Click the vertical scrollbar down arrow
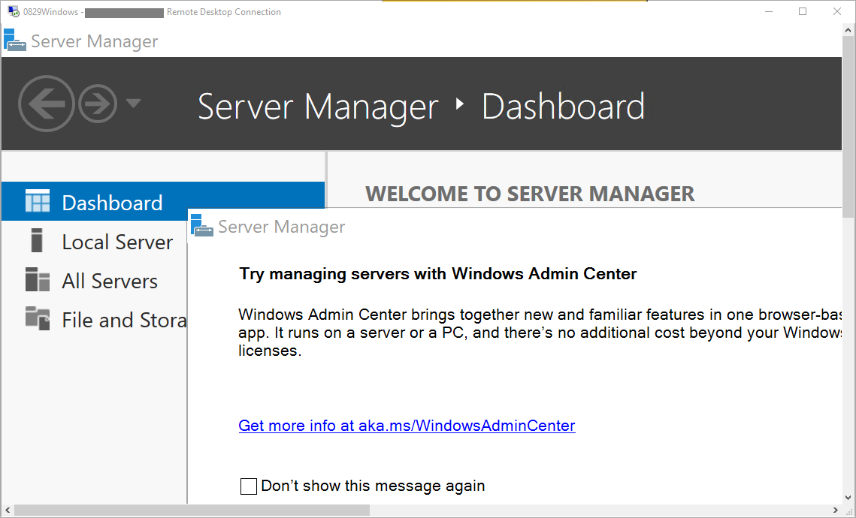Image resolution: width=856 pixels, height=518 pixels. (x=848, y=497)
